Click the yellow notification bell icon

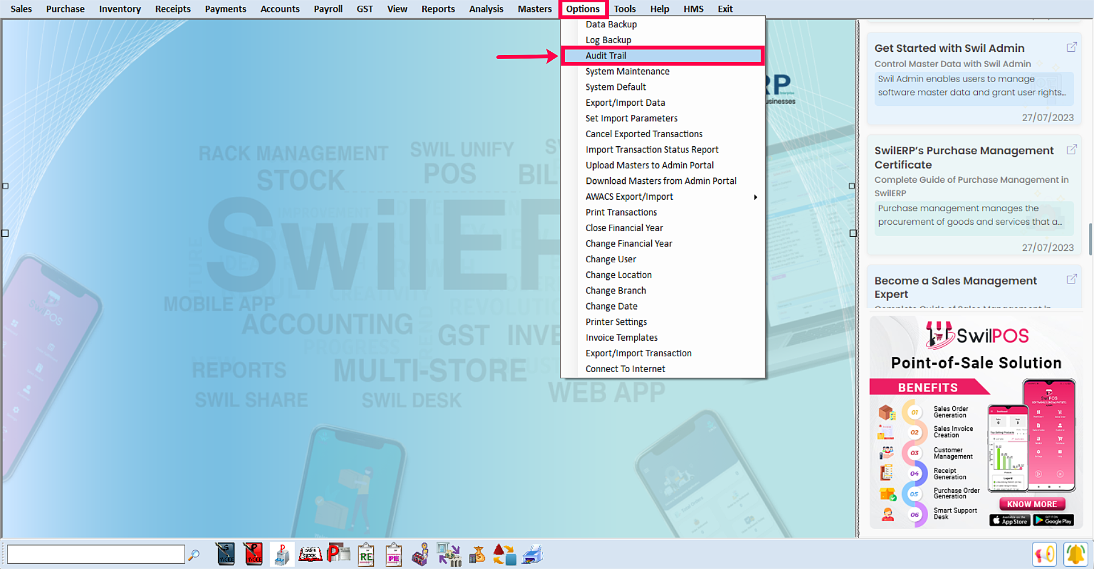[x=1076, y=554]
